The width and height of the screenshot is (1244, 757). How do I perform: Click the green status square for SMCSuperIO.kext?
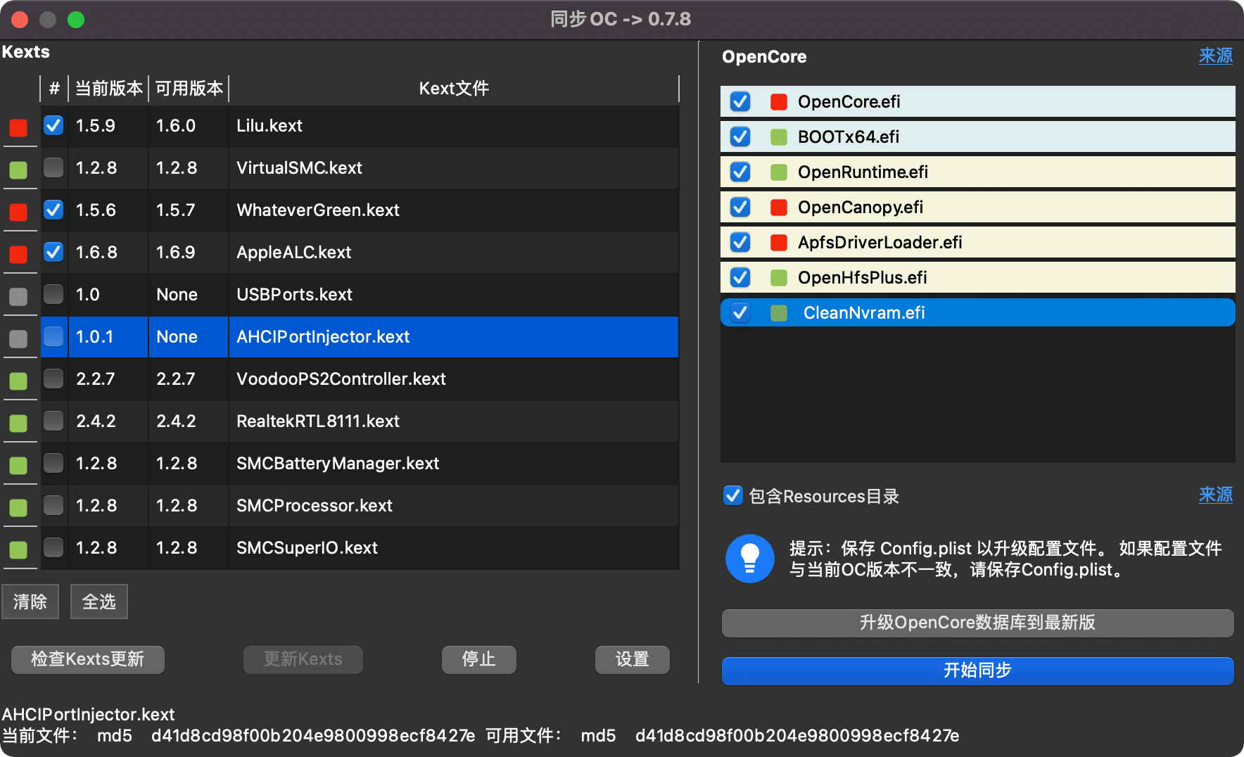(x=18, y=549)
